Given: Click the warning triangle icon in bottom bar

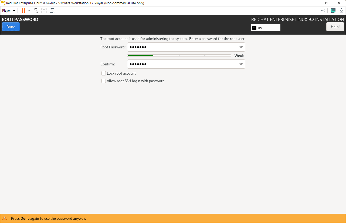Looking at the screenshot, I should tap(5, 218).
